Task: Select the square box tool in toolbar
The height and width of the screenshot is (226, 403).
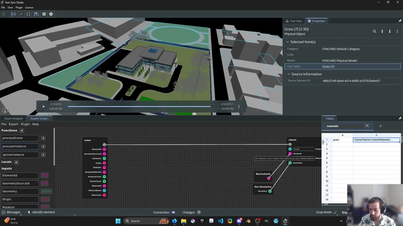Action: [28, 14]
